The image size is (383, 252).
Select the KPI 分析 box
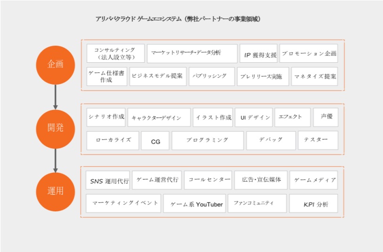click(314, 203)
